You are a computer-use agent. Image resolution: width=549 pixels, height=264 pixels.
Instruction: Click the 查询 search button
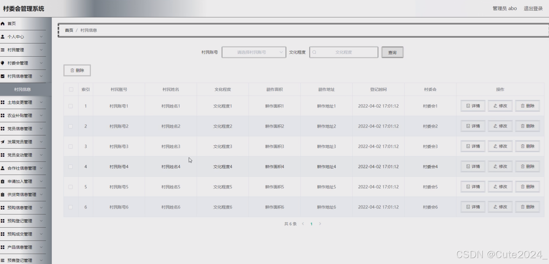click(x=392, y=53)
